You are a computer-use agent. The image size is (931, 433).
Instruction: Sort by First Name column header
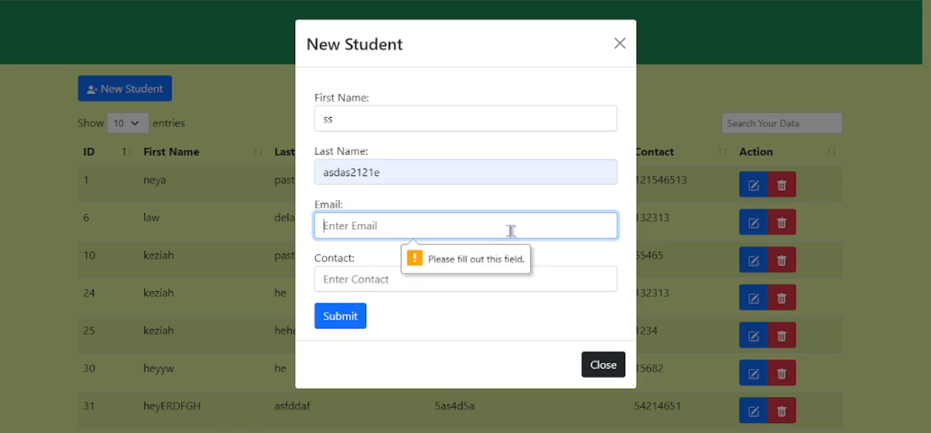(x=171, y=152)
